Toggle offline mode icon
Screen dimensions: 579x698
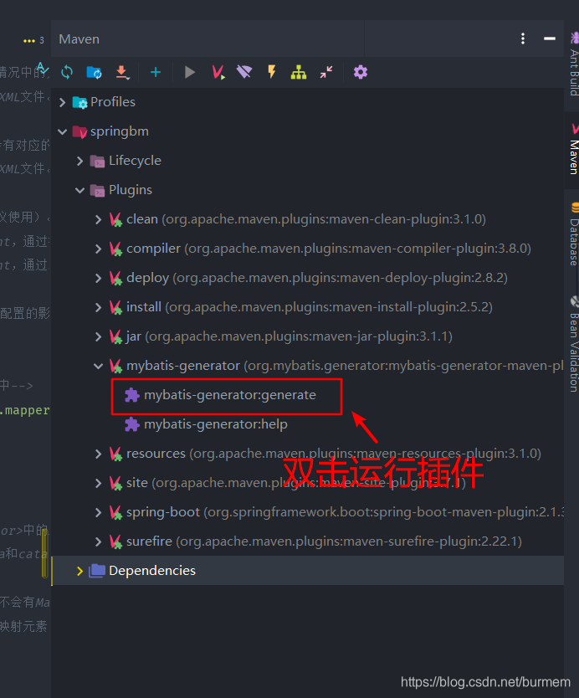pyautogui.click(x=244, y=72)
